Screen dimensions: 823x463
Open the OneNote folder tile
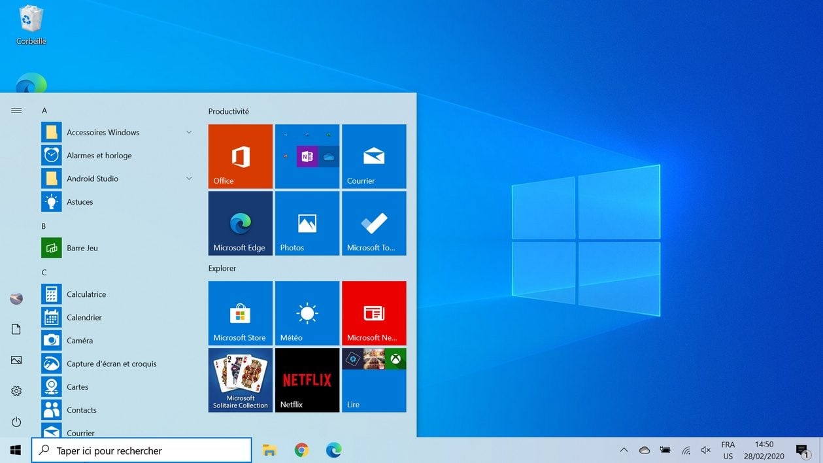[307, 156]
